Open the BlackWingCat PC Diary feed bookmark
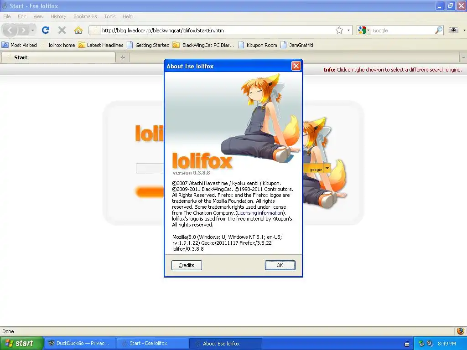467x350 pixels. [203, 45]
